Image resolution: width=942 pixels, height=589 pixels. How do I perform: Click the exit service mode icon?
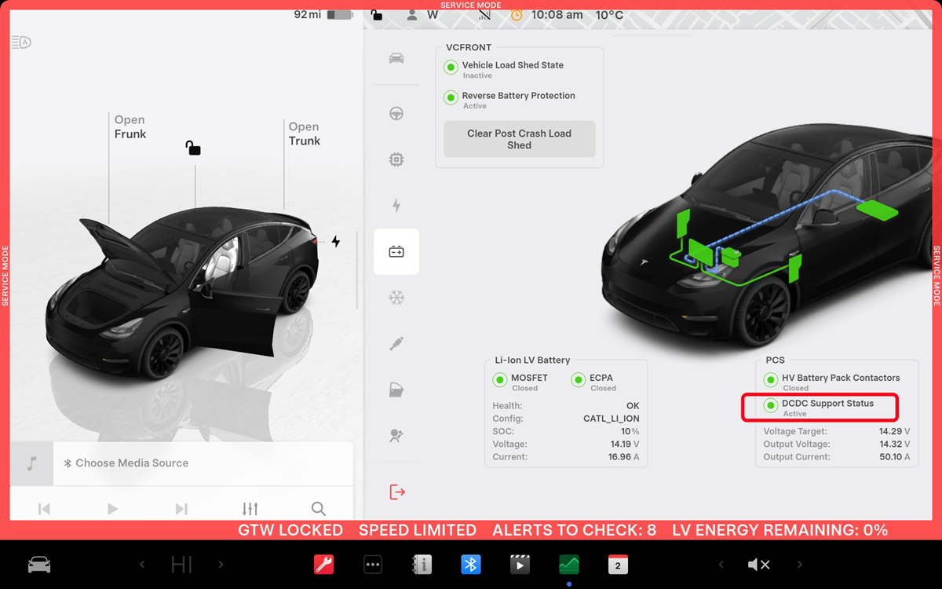pyautogui.click(x=397, y=492)
